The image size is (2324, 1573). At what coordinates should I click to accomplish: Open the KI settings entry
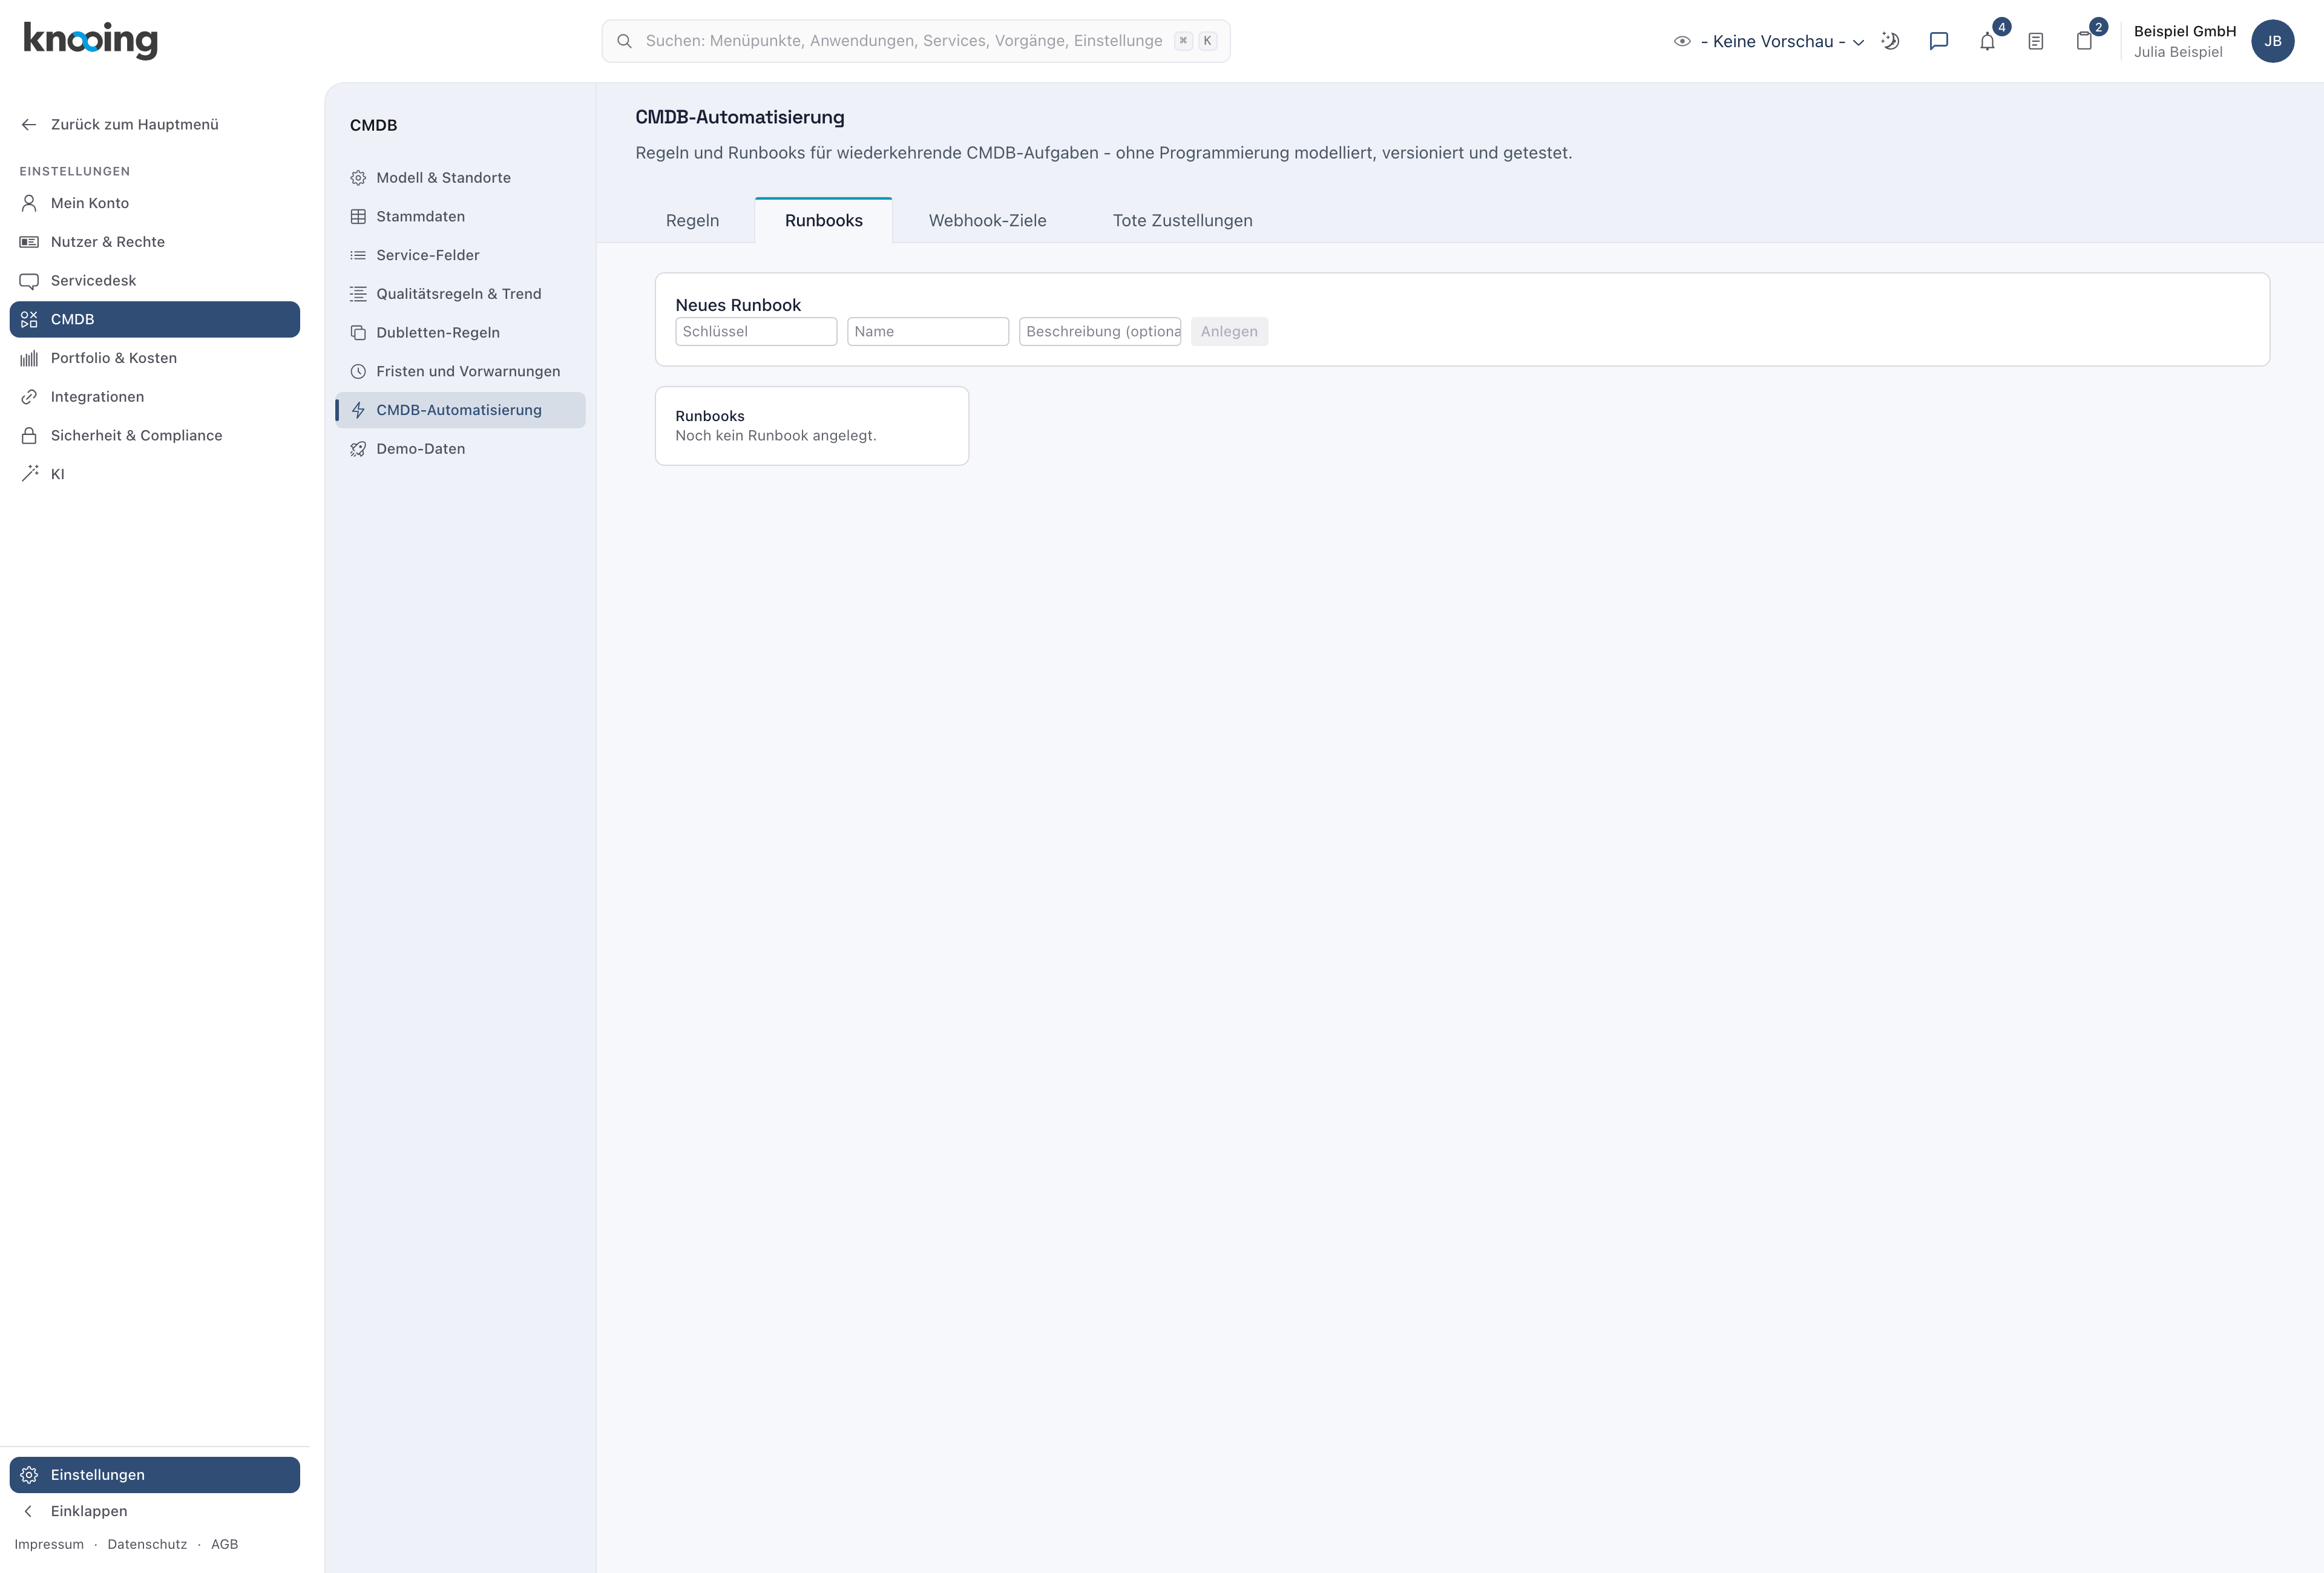click(x=155, y=474)
